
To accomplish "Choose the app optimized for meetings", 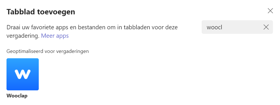I will 23,74.
